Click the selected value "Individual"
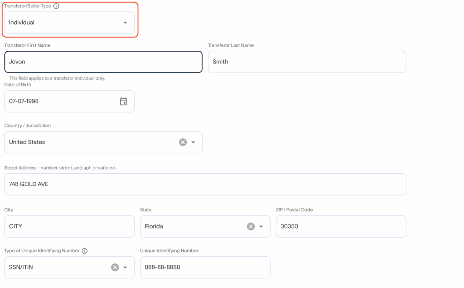 (x=22, y=23)
